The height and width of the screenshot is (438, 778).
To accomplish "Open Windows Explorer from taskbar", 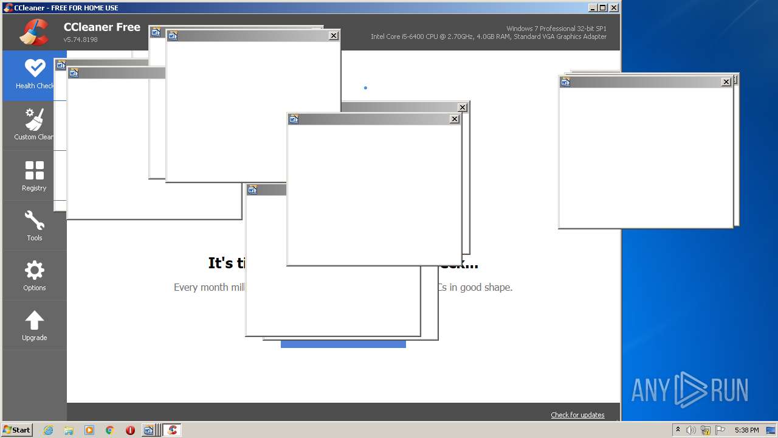I will tap(69, 430).
